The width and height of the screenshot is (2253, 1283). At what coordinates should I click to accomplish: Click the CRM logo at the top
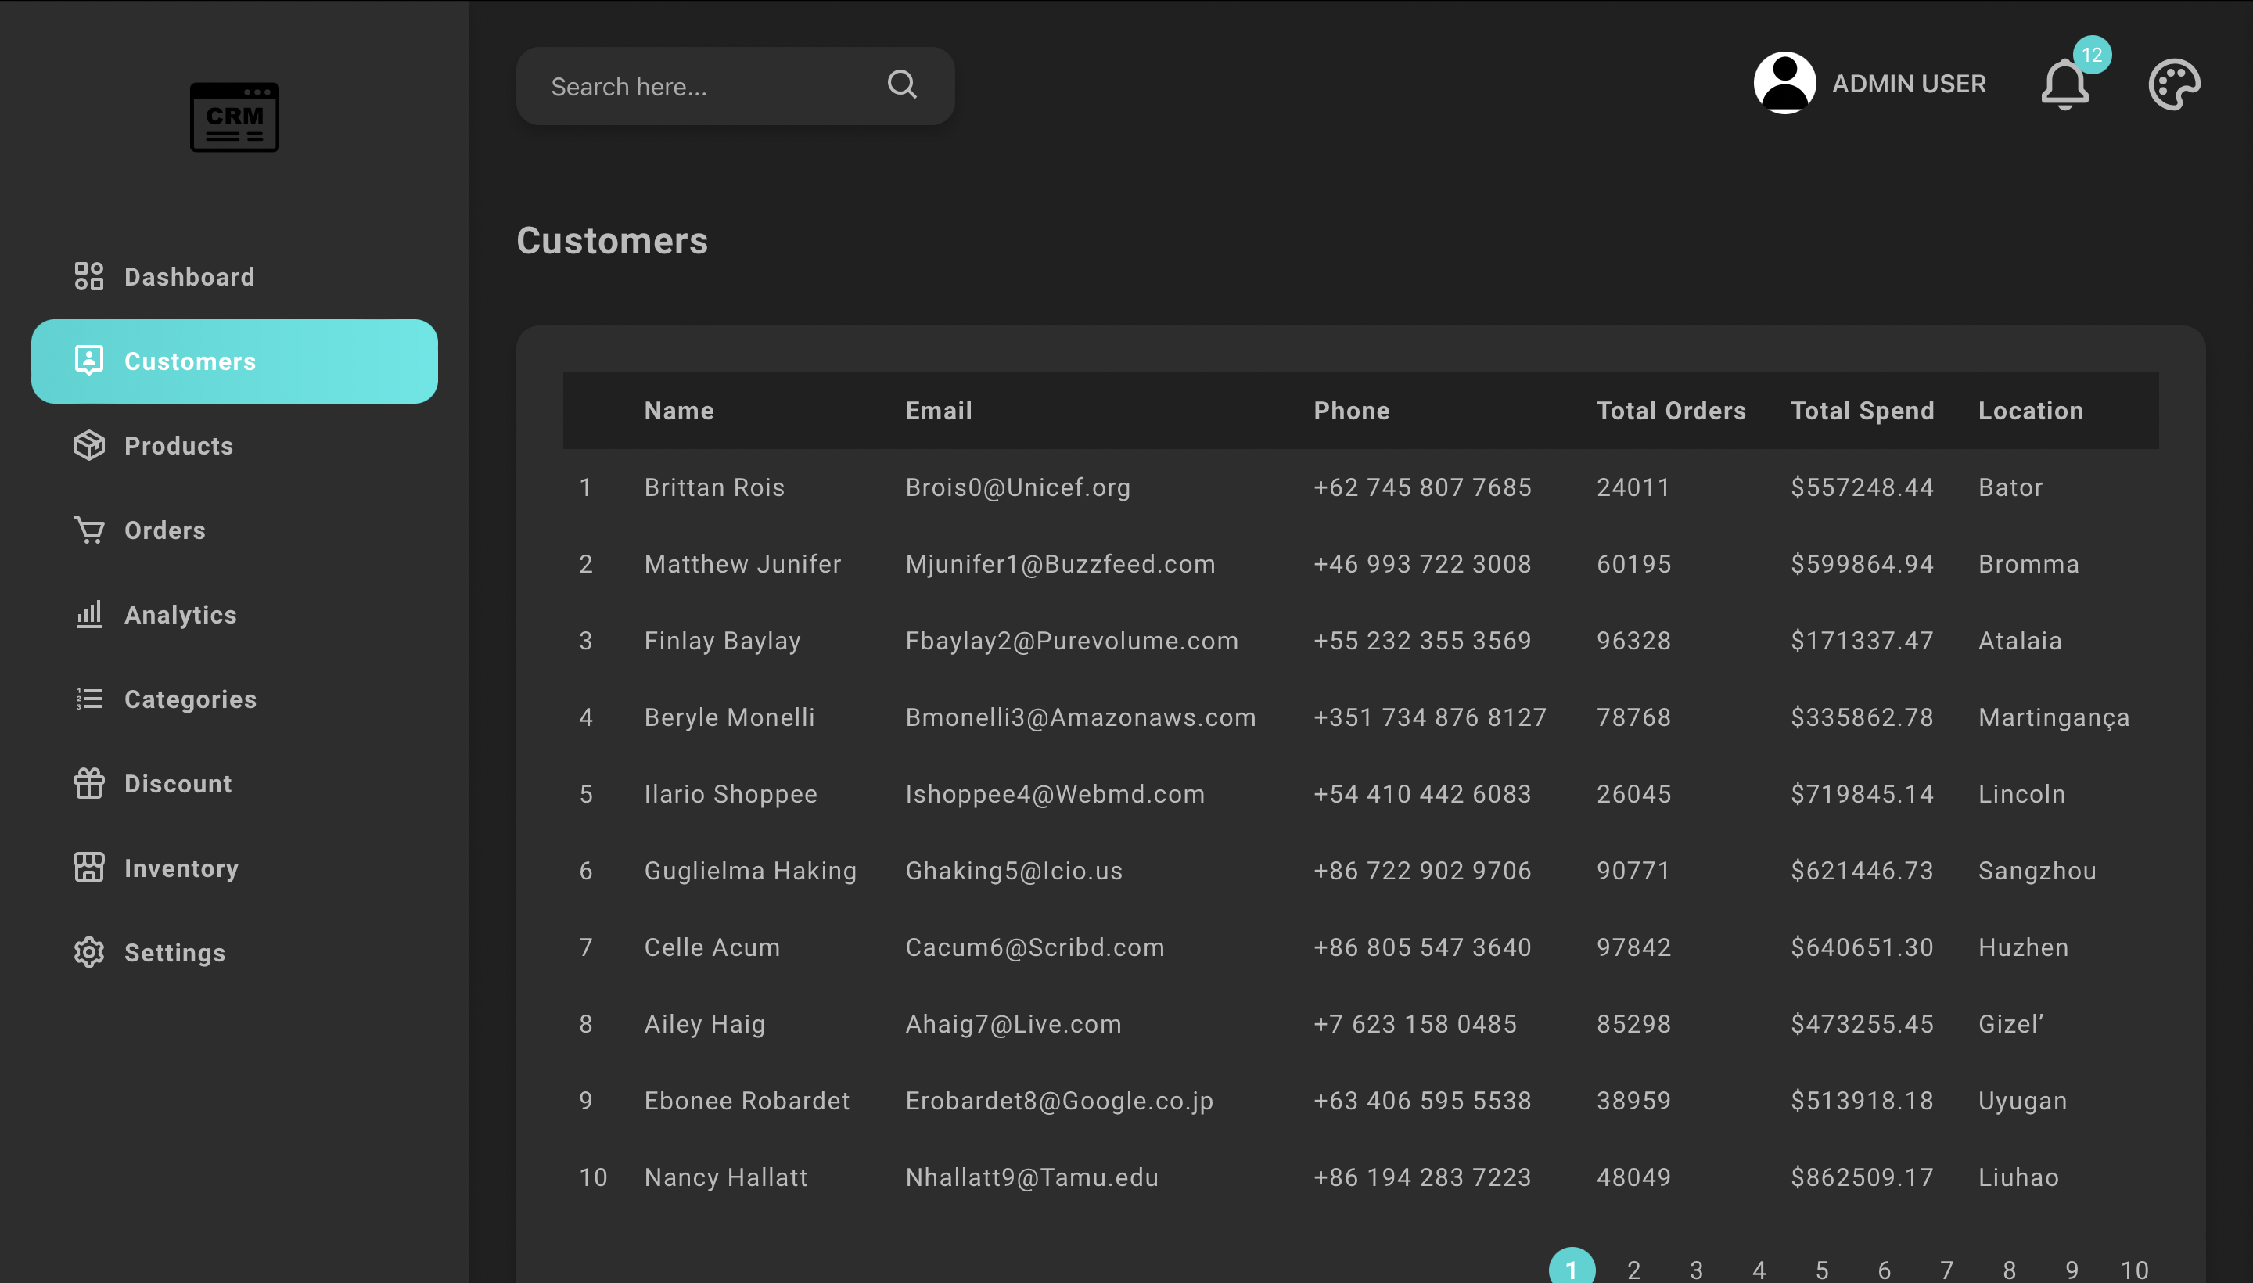coord(233,117)
